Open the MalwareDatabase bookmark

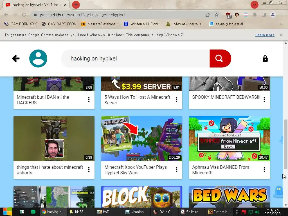tap(100, 24)
